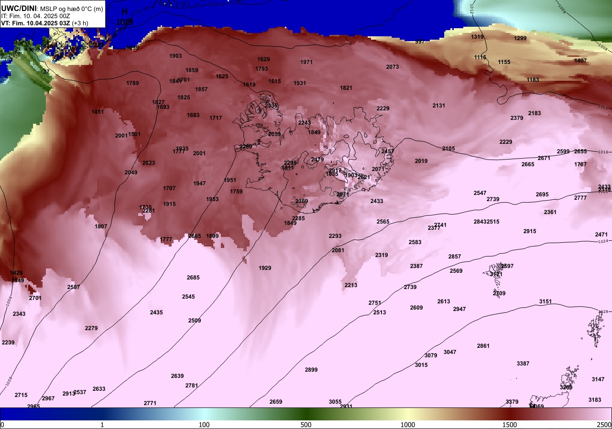This screenshot has height=429, width=612.
Task: Click the height value 3079
Action: pyautogui.click(x=431, y=355)
